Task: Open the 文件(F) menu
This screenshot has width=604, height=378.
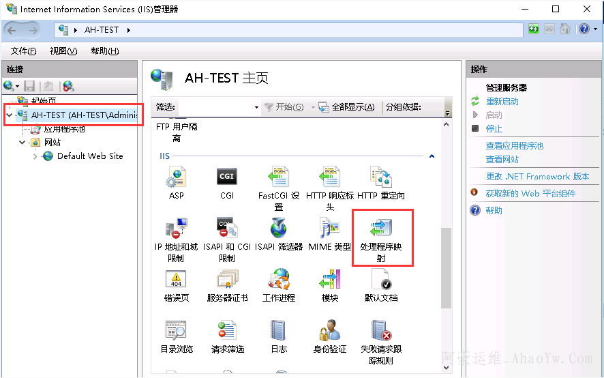Action: click(x=24, y=51)
